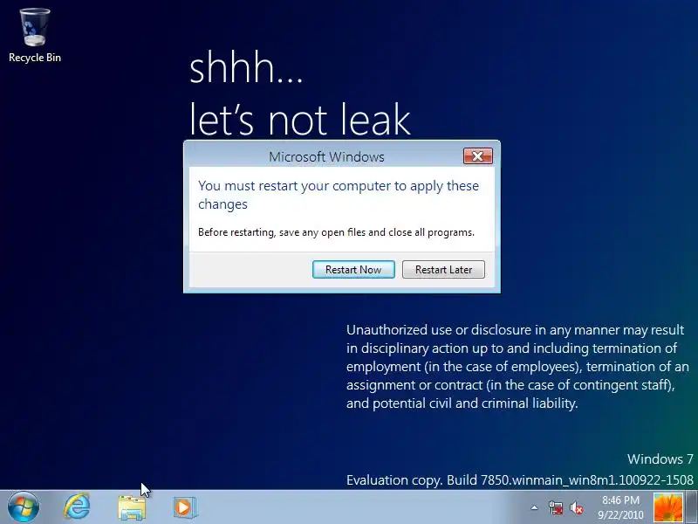Open Windows Explorer from the taskbar
698x524 pixels.
[x=132, y=507]
